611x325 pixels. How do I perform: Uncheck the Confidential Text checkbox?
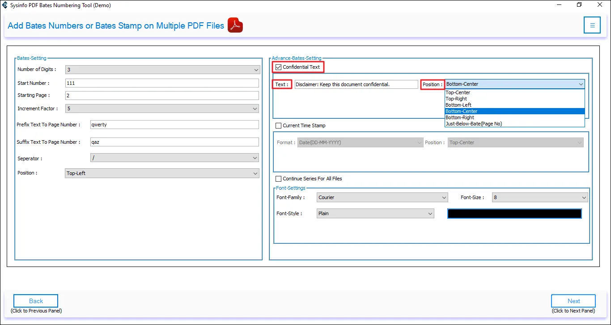(279, 67)
